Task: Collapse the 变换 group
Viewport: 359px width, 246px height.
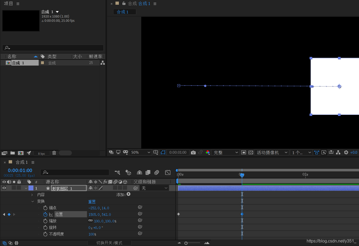Action: pyautogui.click(x=32, y=201)
